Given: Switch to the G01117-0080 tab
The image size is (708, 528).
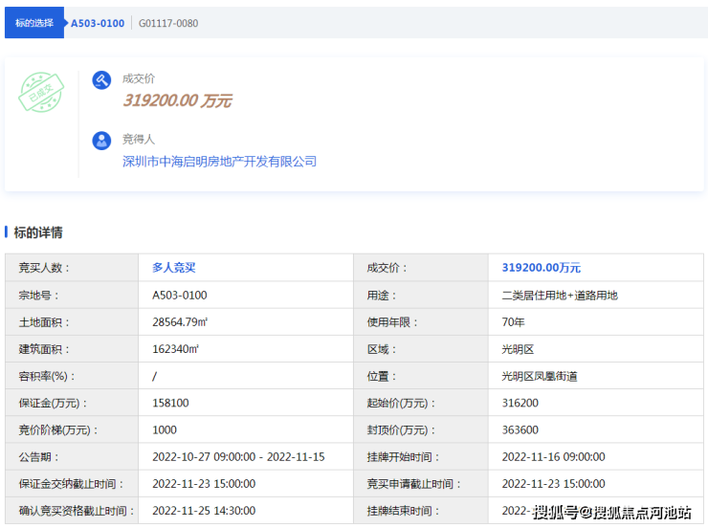Looking at the screenshot, I should pos(168,23).
